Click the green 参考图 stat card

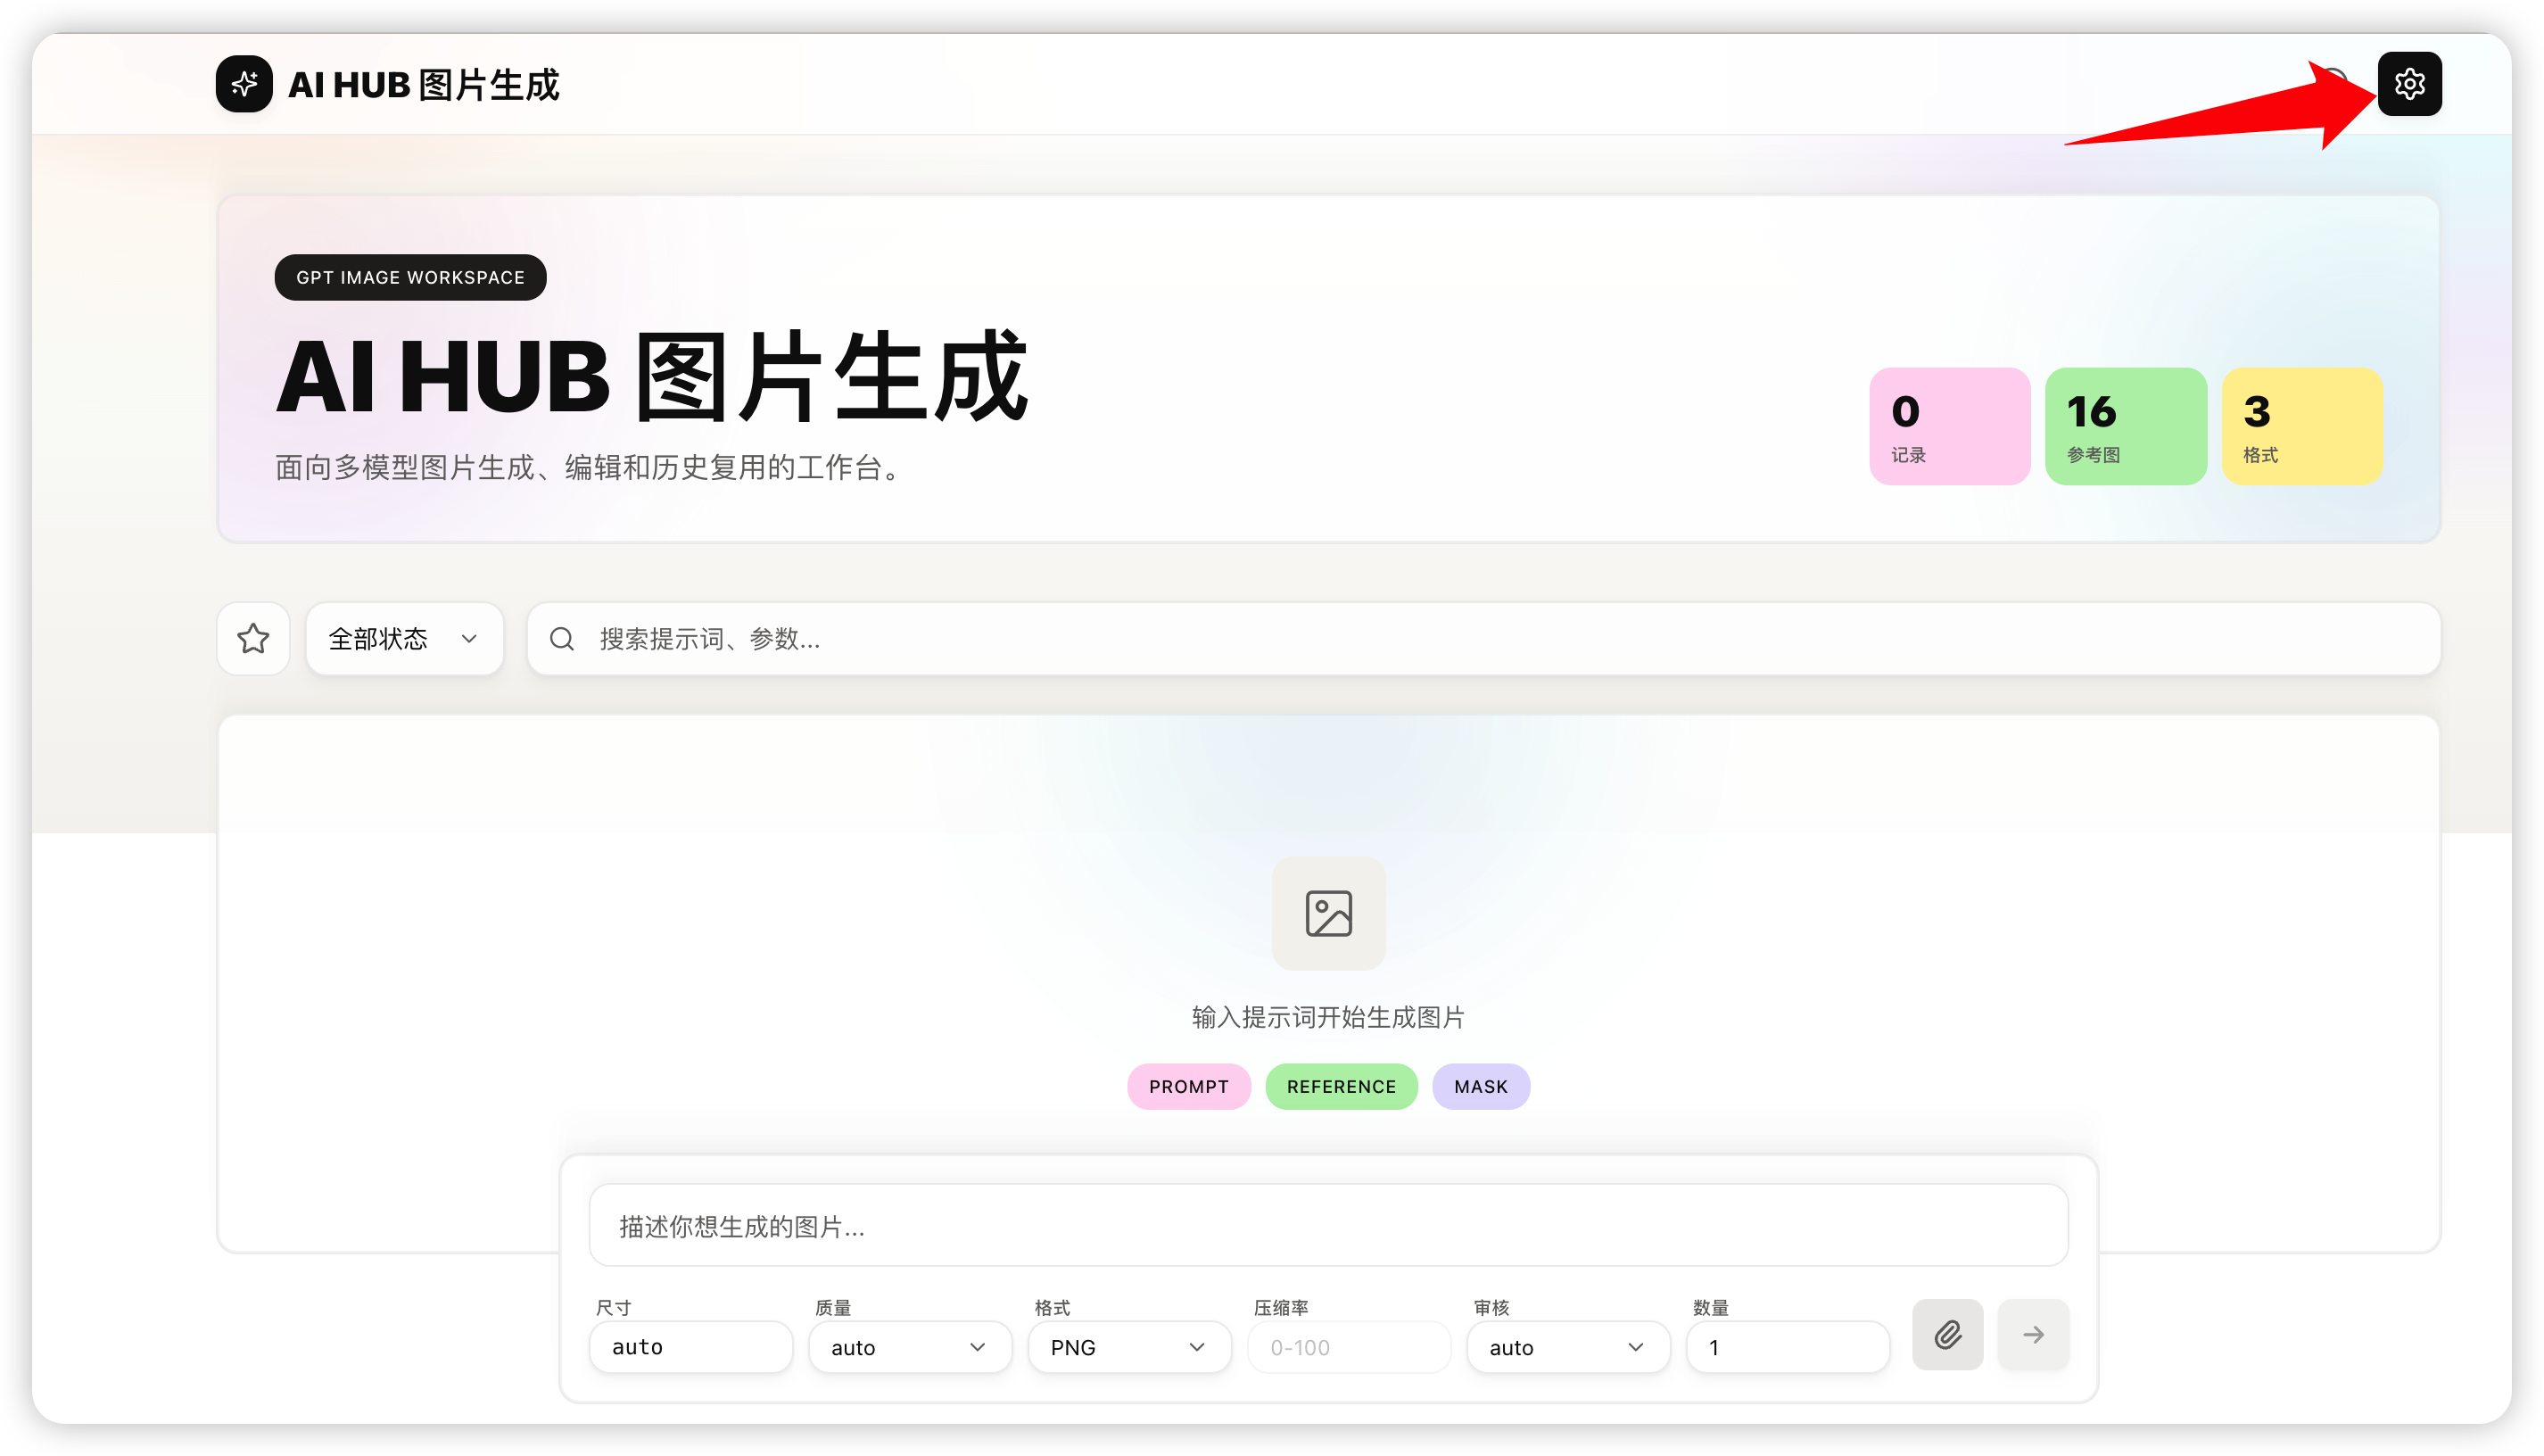click(2125, 426)
